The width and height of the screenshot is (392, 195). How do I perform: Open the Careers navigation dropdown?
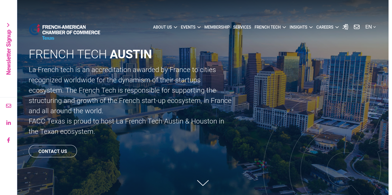[327, 27]
